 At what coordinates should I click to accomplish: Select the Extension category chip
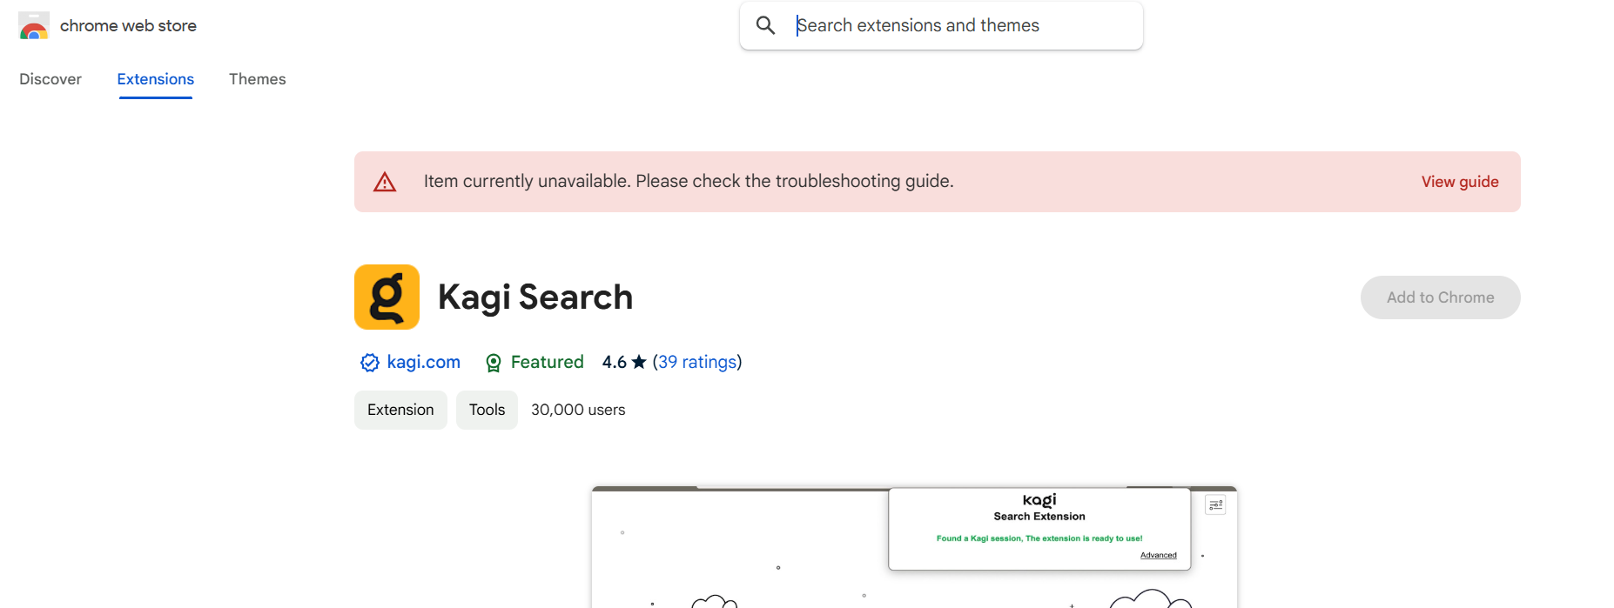coord(400,410)
